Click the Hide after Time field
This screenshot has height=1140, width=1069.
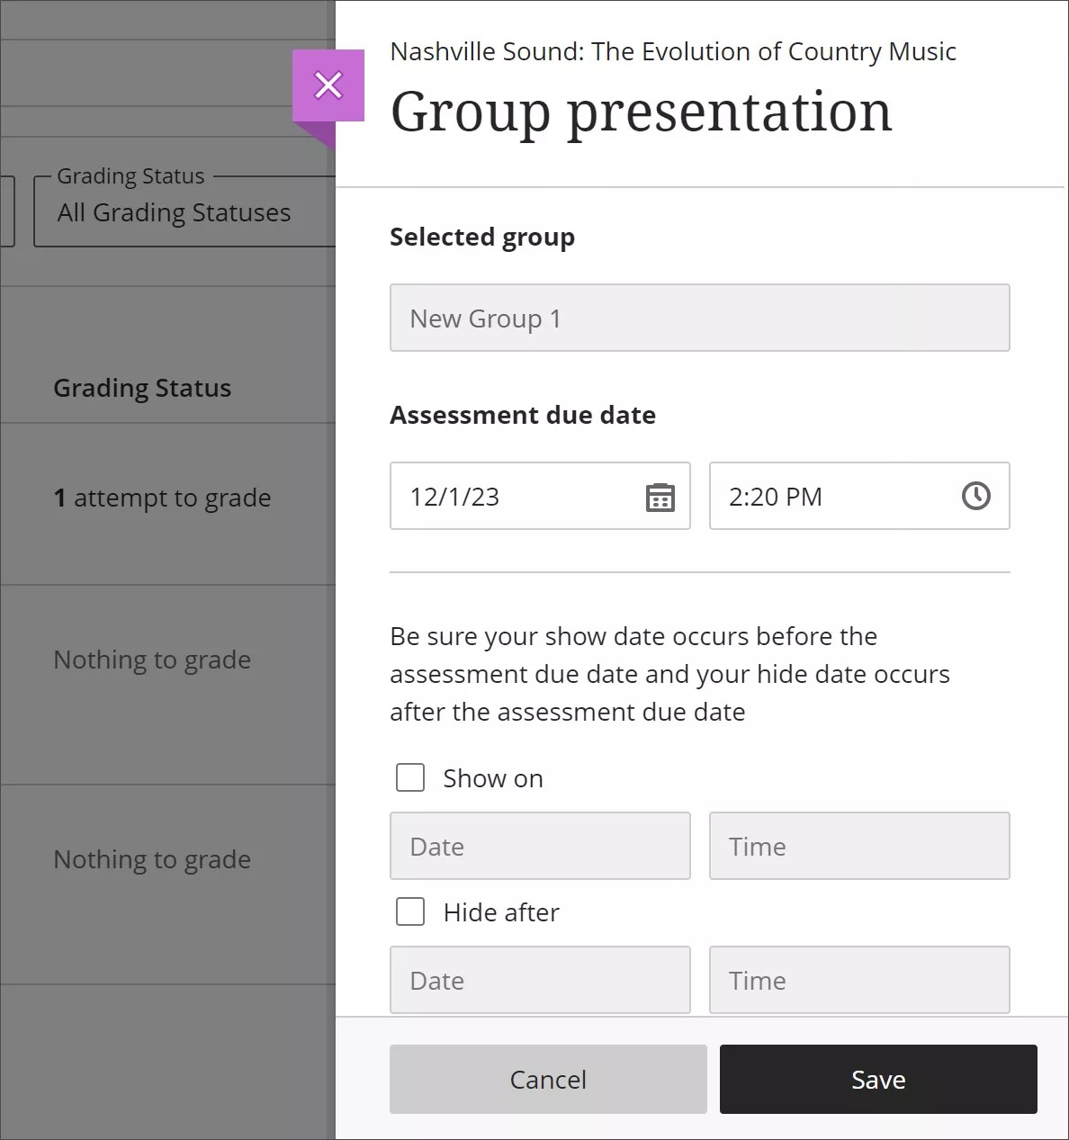click(858, 980)
